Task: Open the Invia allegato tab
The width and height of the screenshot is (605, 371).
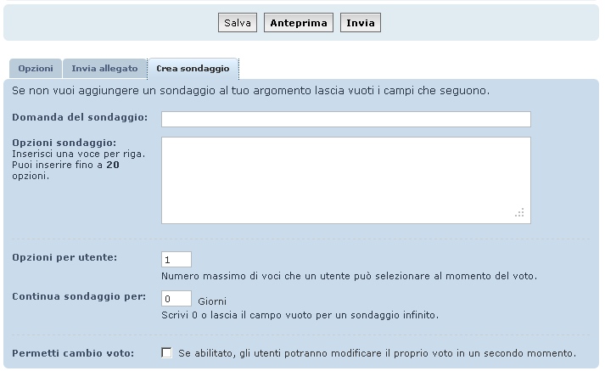Action: coord(104,69)
